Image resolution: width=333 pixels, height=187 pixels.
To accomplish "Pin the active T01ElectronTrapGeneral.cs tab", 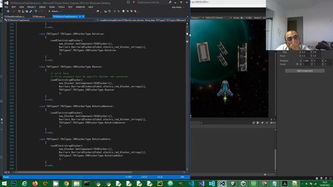I will click(x=80, y=16).
